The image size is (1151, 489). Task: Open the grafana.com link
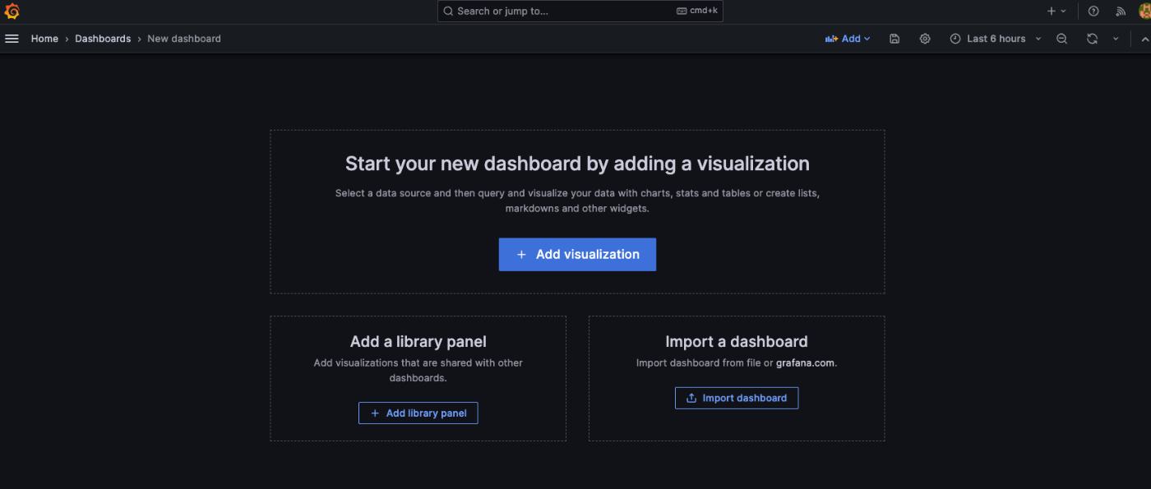806,362
